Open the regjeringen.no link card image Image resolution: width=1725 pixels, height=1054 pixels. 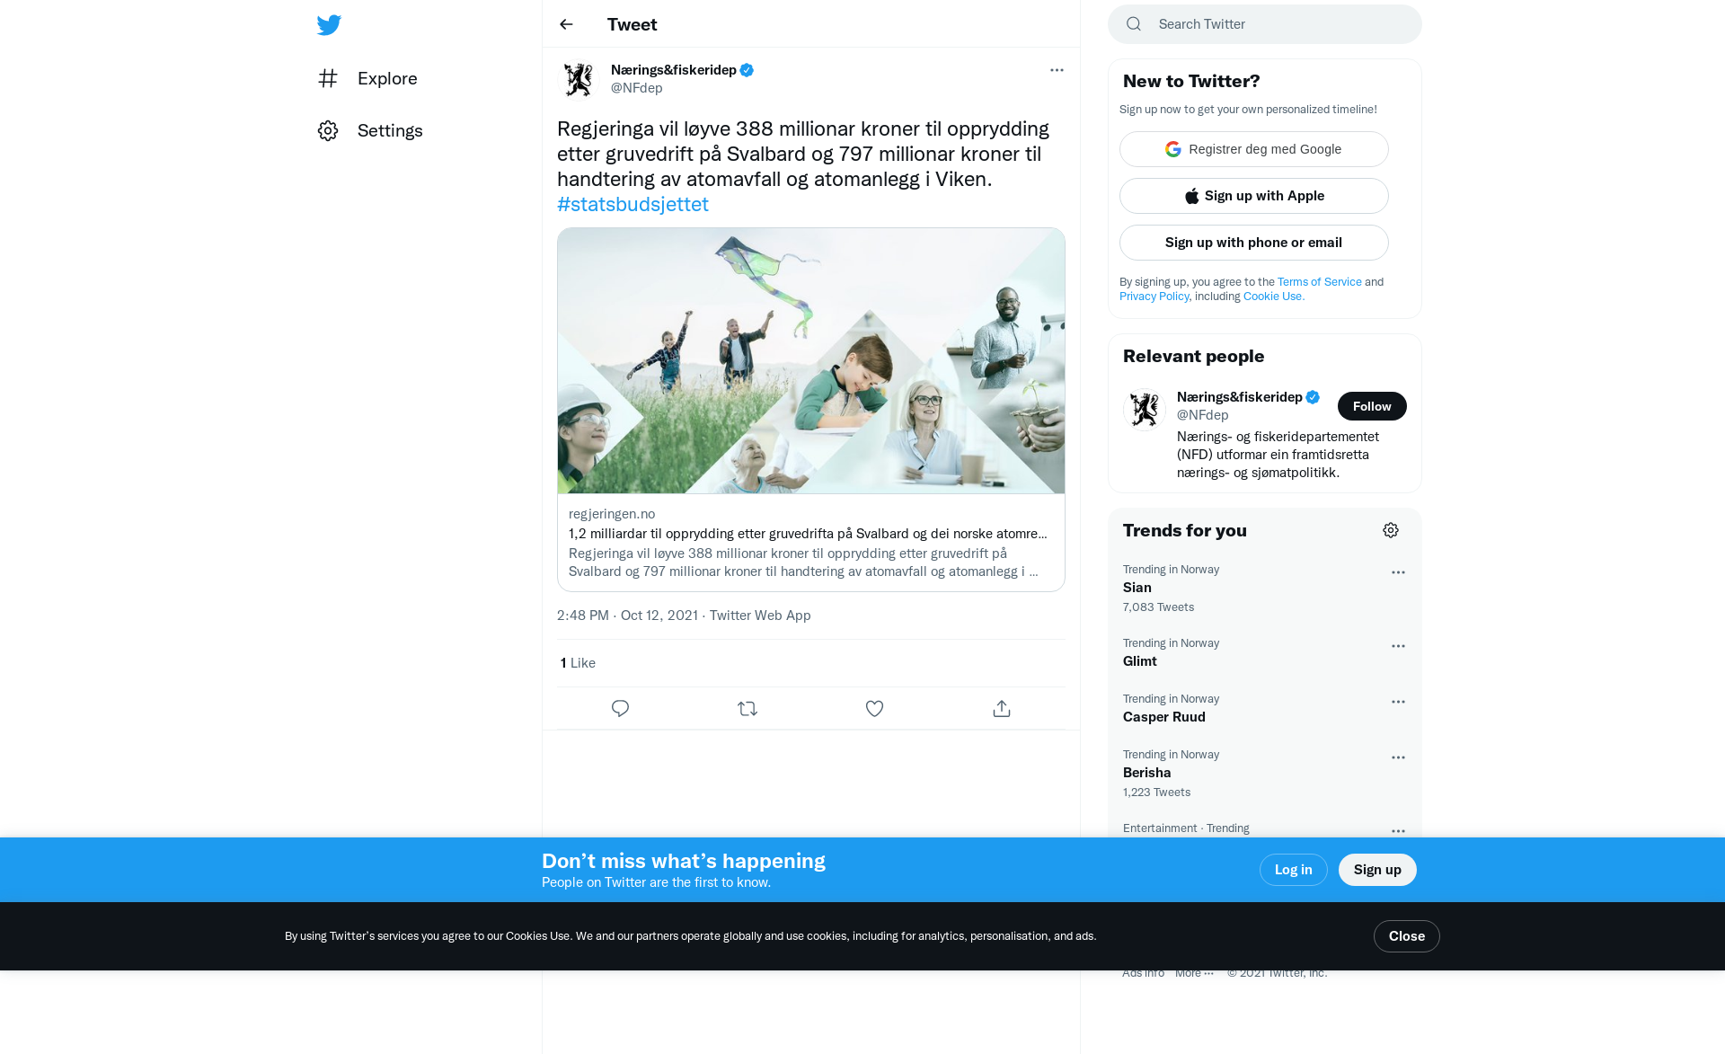[811, 360]
